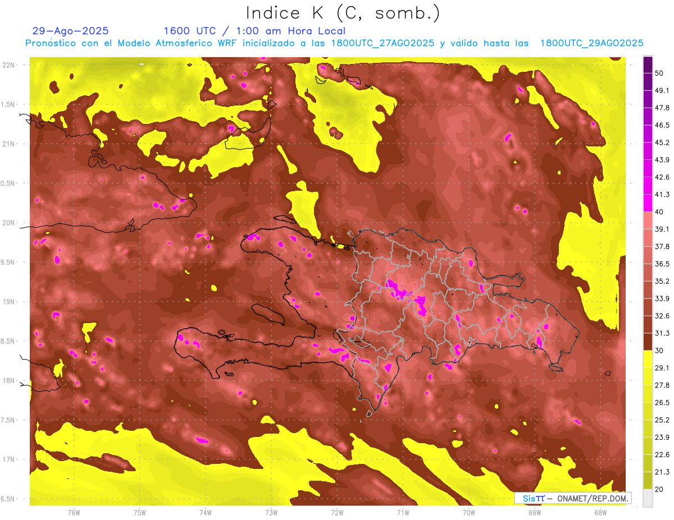The height and width of the screenshot is (520, 674).
Task: Click the '20N' latitude label
Action: (10, 223)
